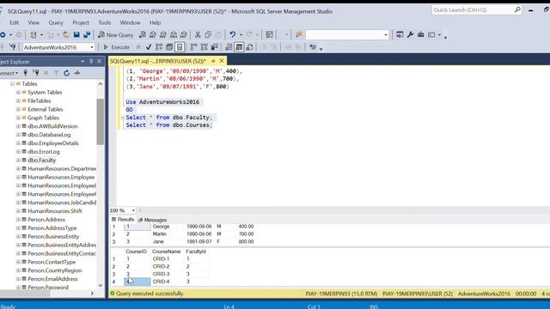Viewport: 550px width, 309px height.
Task: Open the 100 % zoom dropdown
Action: (133, 210)
